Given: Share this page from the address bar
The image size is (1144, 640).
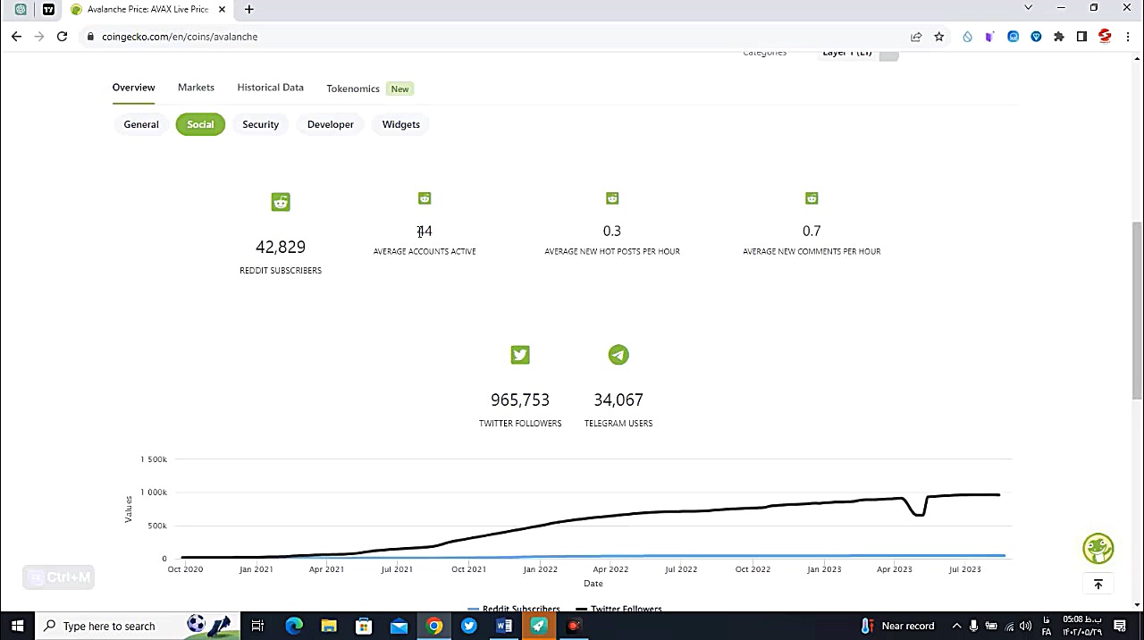Looking at the screenshot, I should point(916,37).
